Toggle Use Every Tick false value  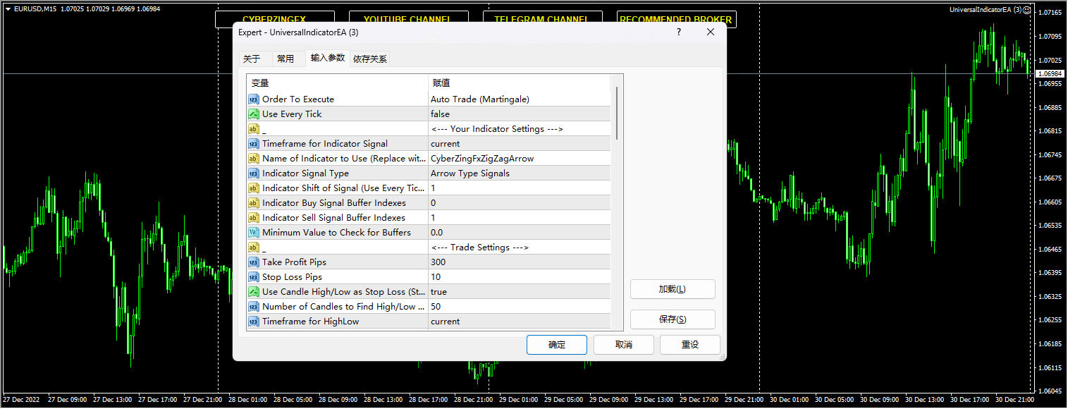coord(519,114)
